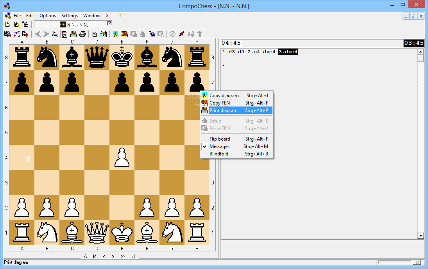The image size is (428, 269).
Task: Open the > menu
Action: coord(107,16)
